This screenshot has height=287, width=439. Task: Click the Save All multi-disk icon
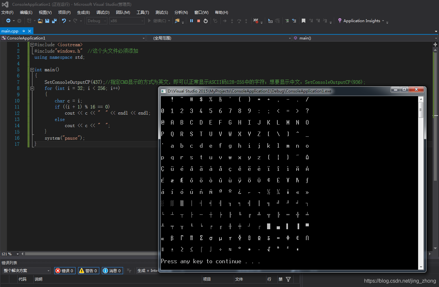click(x=54, y=21)
